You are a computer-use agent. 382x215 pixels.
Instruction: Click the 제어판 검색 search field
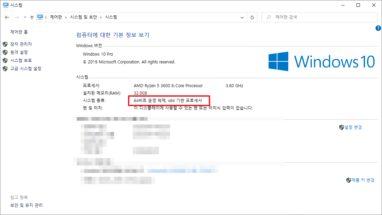pyautogui.click(x=320, y=17)
